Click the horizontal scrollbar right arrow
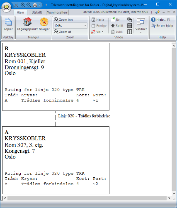 [169, 198]
